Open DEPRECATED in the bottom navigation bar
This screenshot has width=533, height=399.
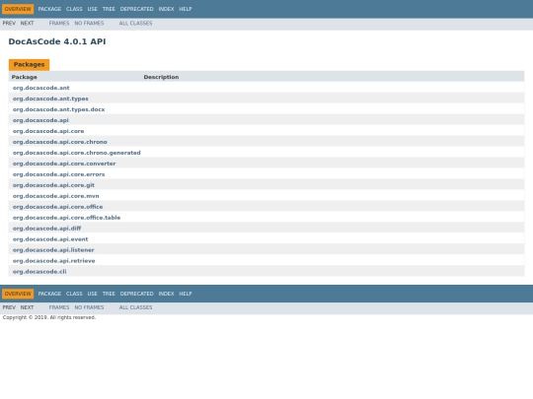136,294
